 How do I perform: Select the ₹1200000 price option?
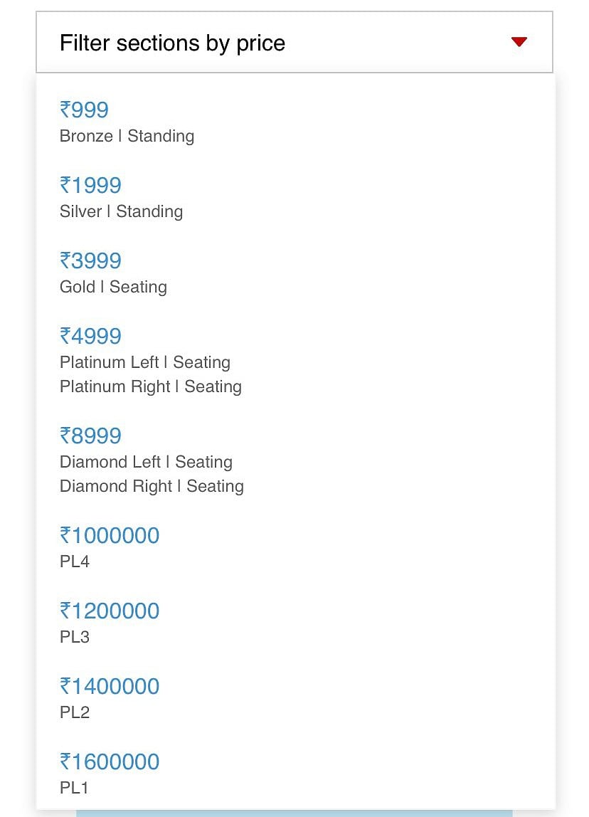[x=110, y=611]
